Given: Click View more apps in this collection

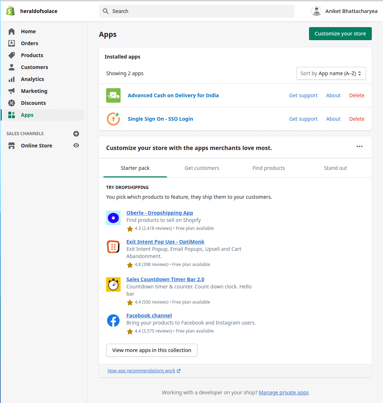Looking at the screenshot, I should [x=152, y=350].
